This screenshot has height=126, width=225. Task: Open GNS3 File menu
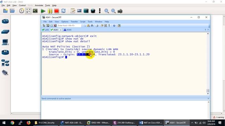point(3,6)
